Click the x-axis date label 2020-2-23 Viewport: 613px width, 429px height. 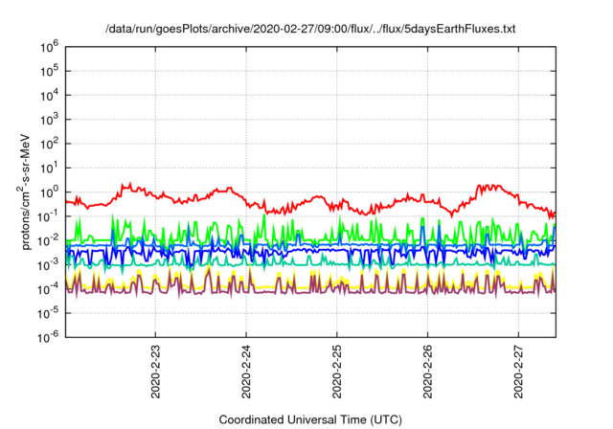point(155,372)
